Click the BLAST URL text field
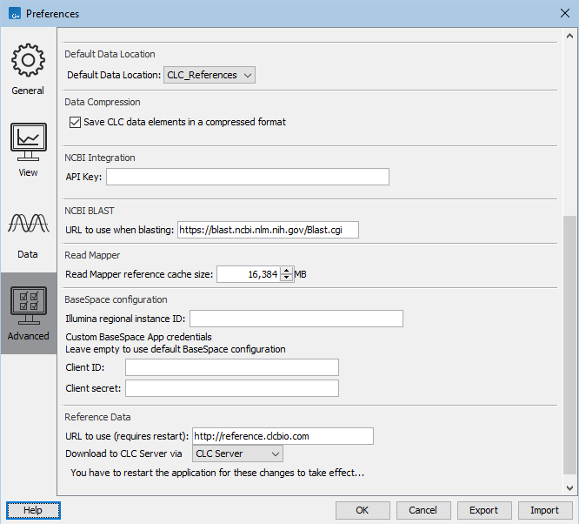 [x=268, y=231]
